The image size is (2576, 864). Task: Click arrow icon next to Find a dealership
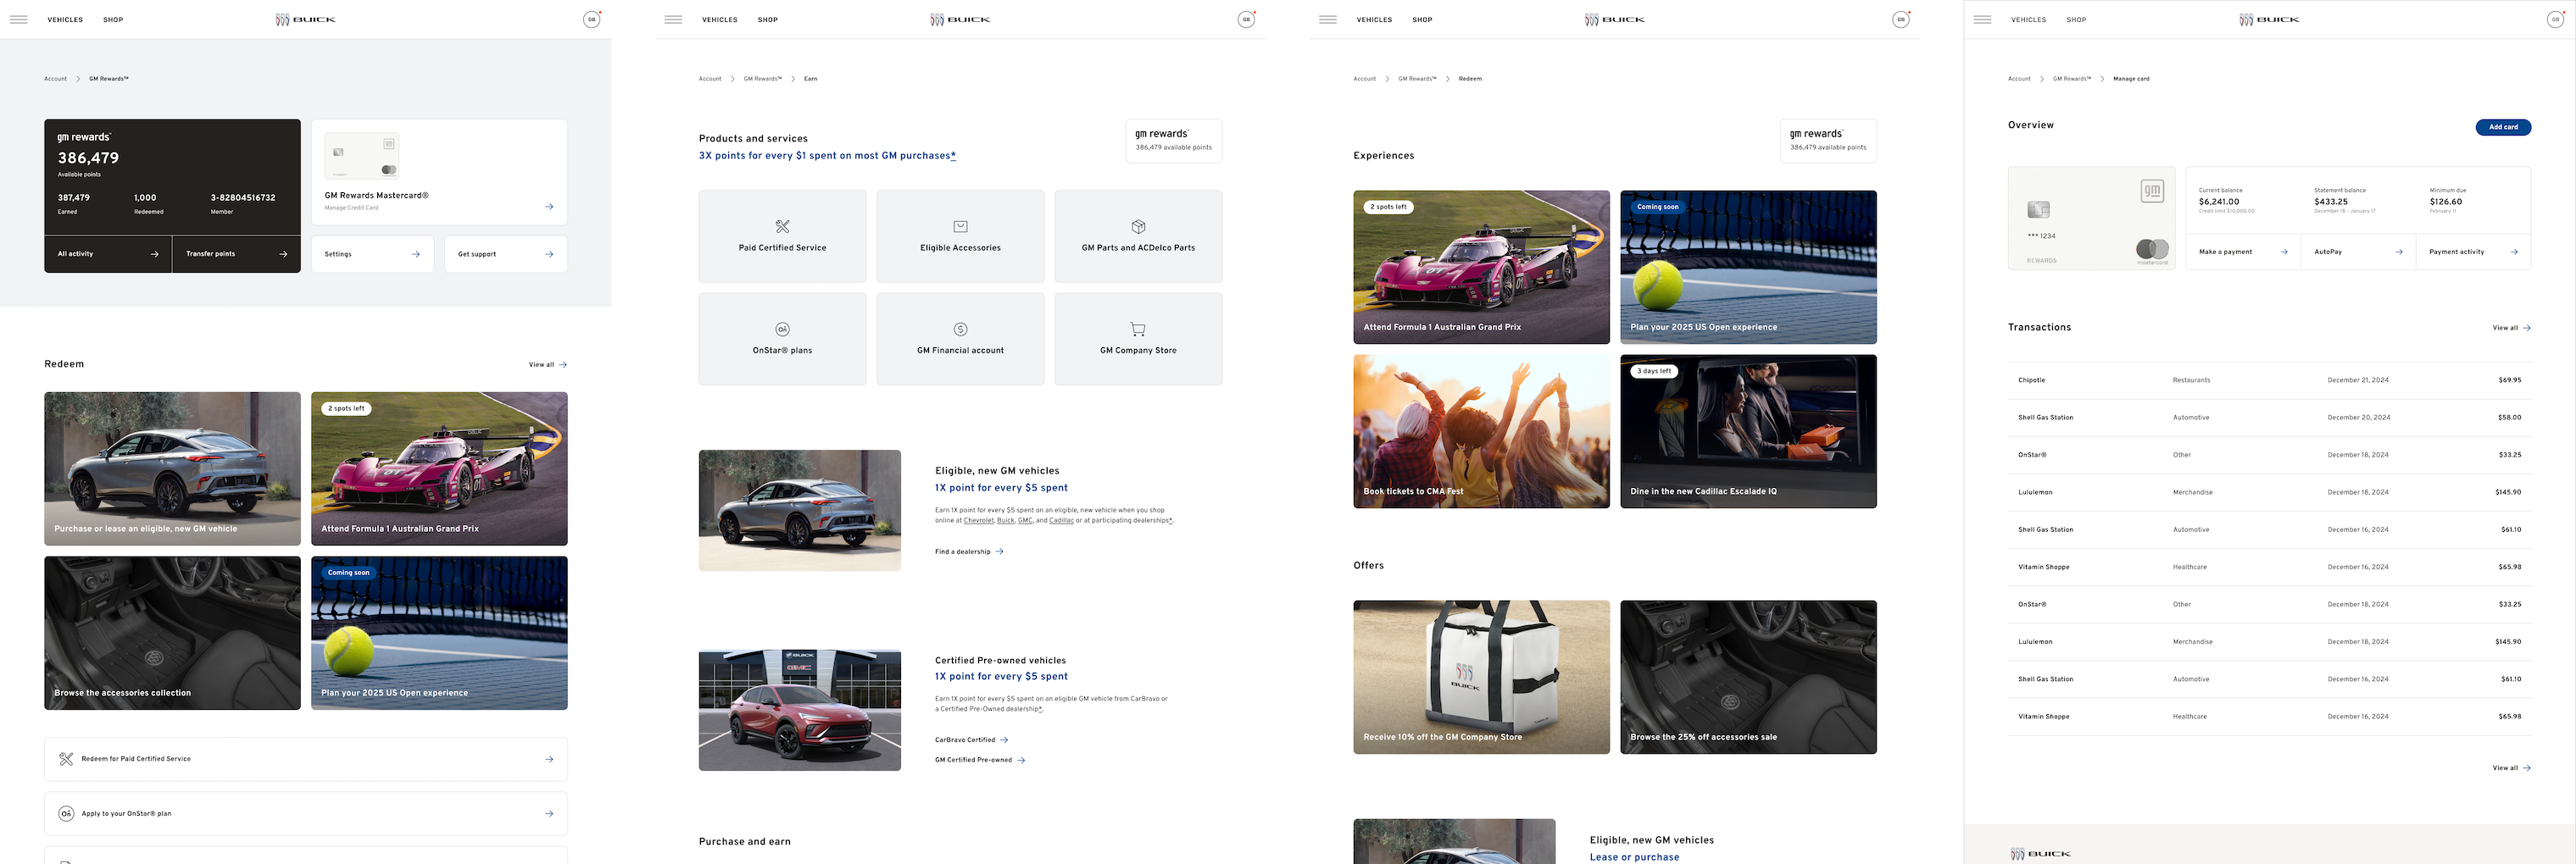[999, 551]
